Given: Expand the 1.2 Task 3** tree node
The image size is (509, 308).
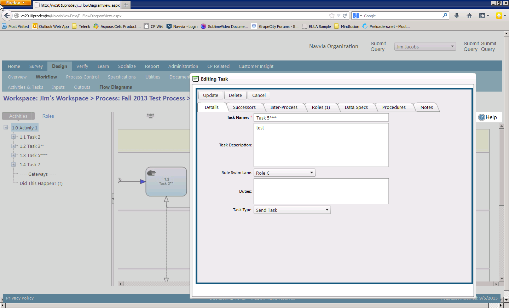Looking at the screenshot, I should point(13,146).
